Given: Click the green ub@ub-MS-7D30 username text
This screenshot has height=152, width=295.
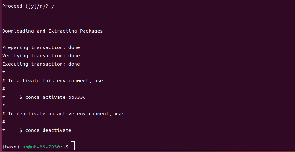Looking at the screenshot, I should pos(41,147).
